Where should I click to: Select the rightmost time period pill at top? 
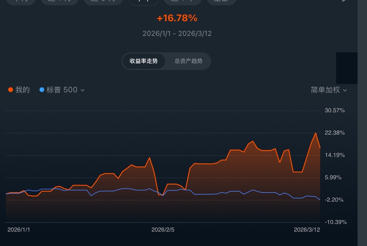point(222,2)
